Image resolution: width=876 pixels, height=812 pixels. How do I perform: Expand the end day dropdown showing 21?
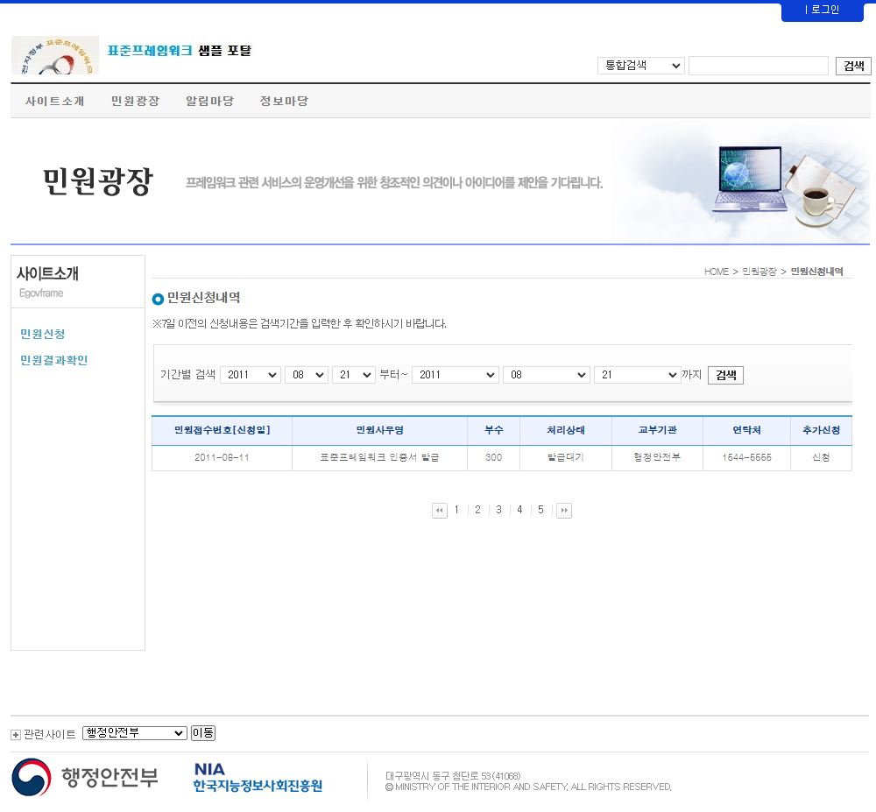(x=636, y=375)
